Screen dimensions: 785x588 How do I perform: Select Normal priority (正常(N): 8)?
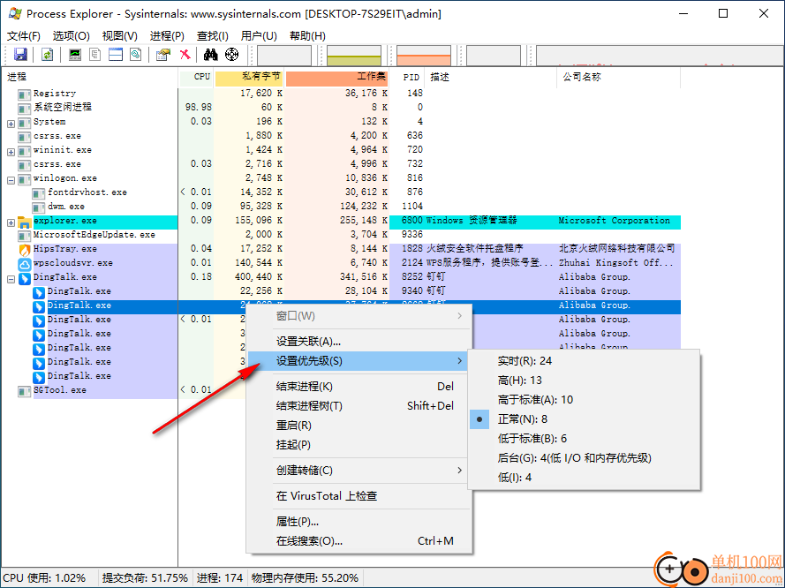pyautogui.click(x=584, y=419)
